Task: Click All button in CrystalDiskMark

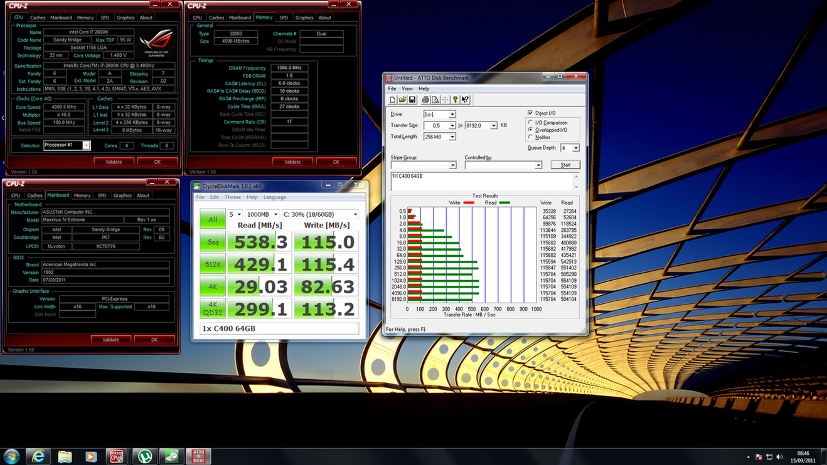Action: [x=213, y=219]
